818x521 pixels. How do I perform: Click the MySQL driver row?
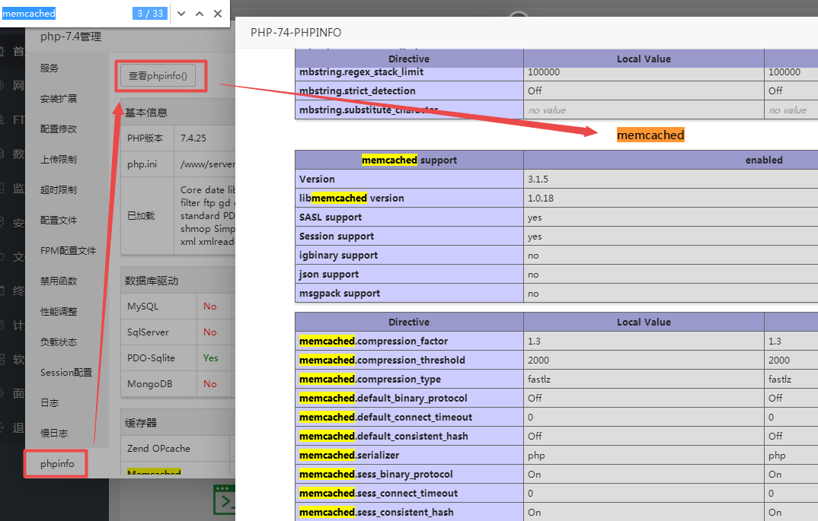click(177, 307)
